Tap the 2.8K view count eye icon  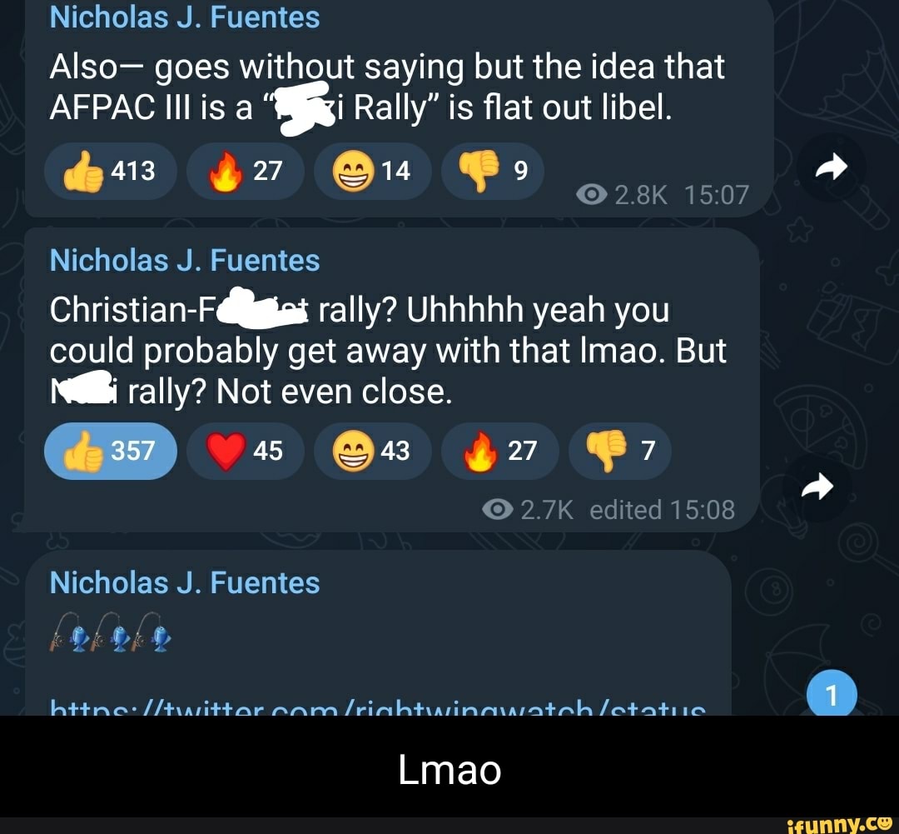(591, 195)
